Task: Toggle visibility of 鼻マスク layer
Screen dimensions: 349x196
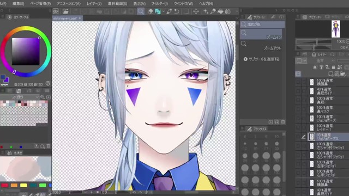Action: click(298, 109)
